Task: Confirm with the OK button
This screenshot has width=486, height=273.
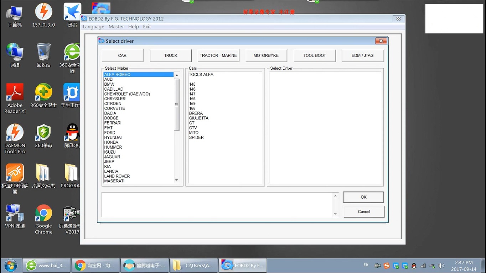Action: [363, 197]
